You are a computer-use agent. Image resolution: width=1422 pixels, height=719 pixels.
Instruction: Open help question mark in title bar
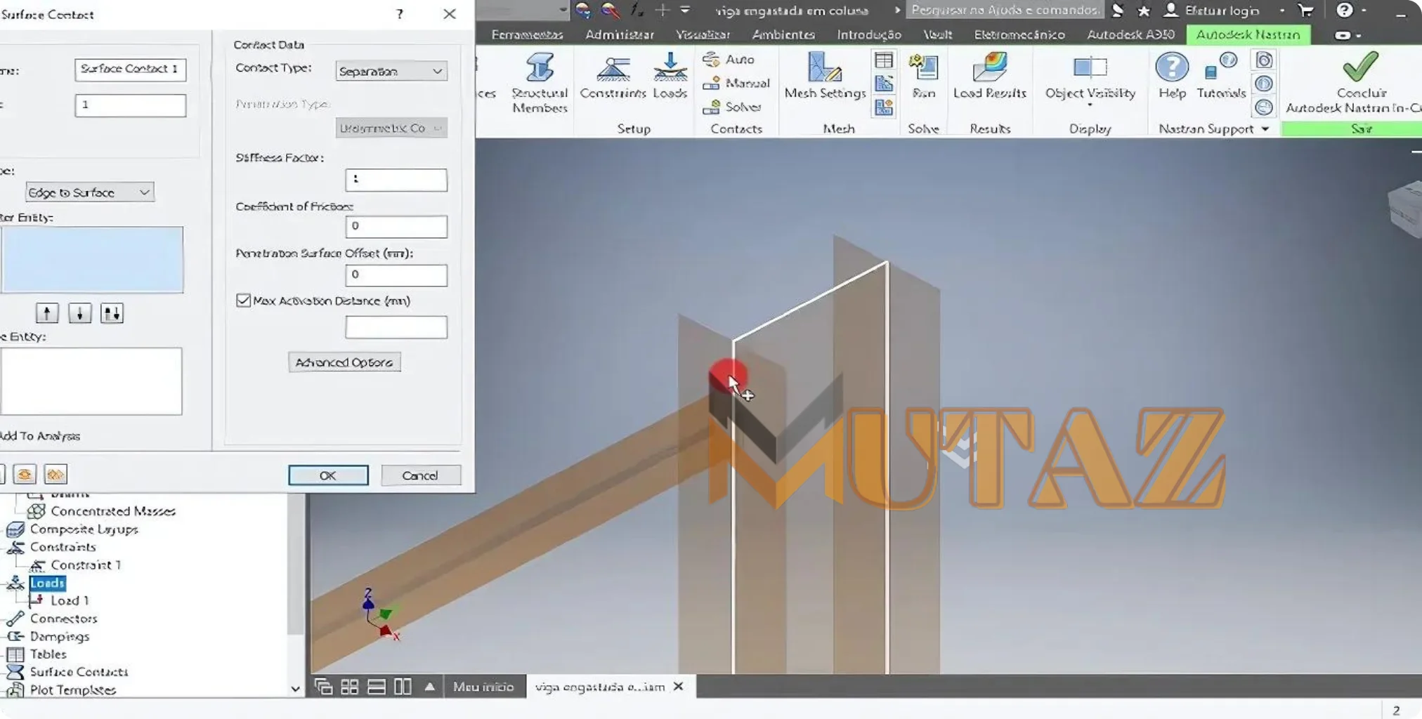1344,11
